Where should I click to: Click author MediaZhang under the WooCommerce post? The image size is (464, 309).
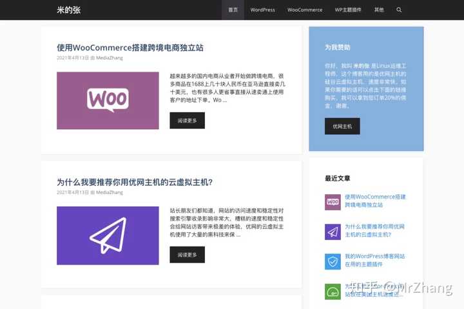click(109, 58)
